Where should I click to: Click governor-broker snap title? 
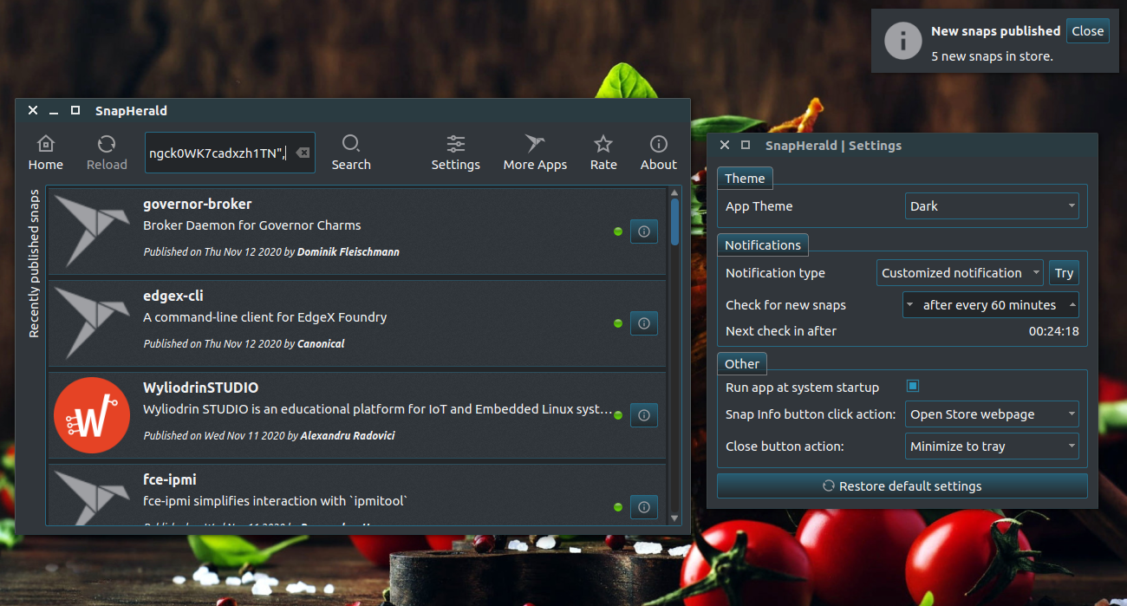pos(198,204)
